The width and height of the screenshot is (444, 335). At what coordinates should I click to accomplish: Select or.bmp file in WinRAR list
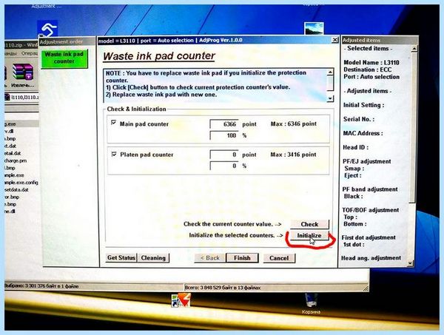(x=12, y=197)
